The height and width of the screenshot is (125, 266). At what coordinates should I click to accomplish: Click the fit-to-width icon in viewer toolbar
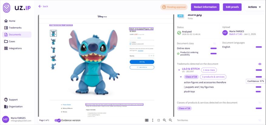point(147,120)
